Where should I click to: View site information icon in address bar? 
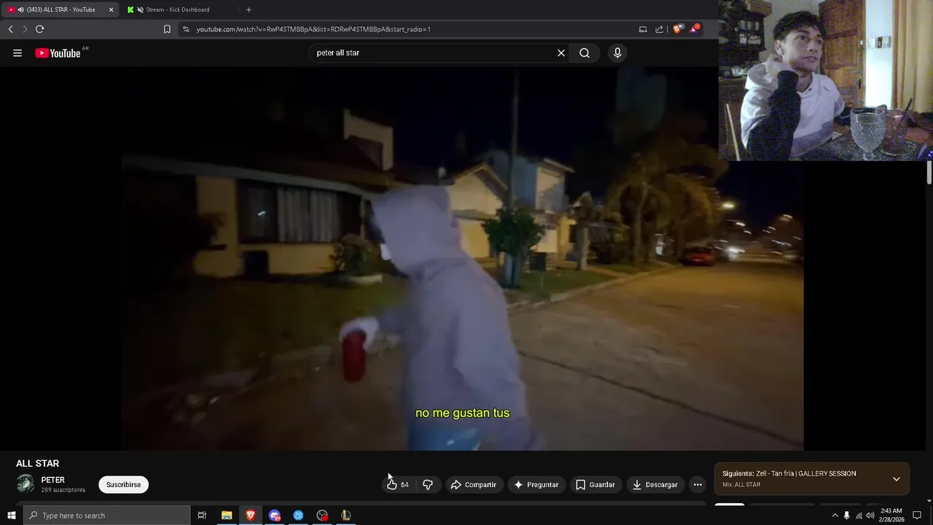coord(186,29)
